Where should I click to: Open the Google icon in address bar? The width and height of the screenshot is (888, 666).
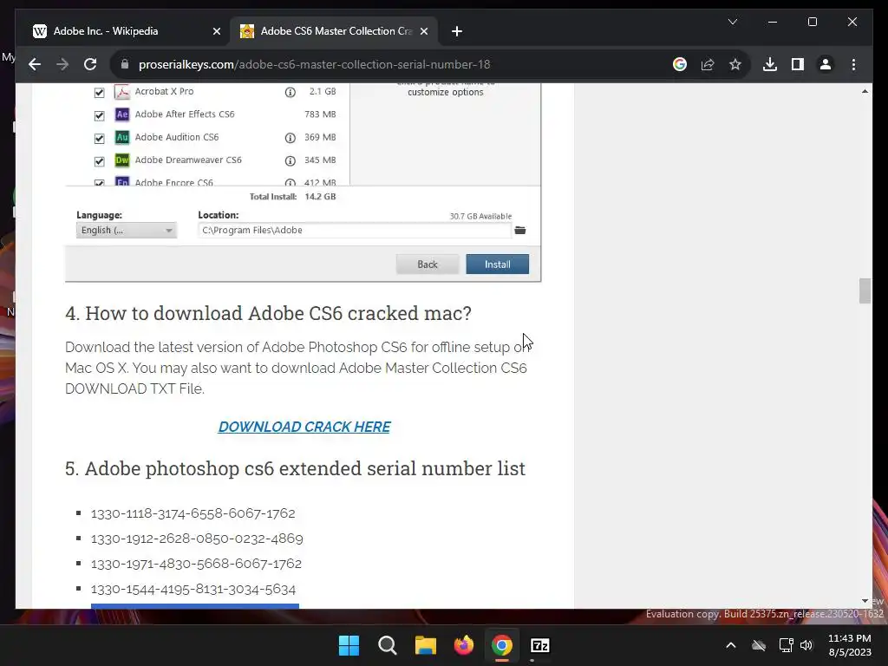pos(680,64)
